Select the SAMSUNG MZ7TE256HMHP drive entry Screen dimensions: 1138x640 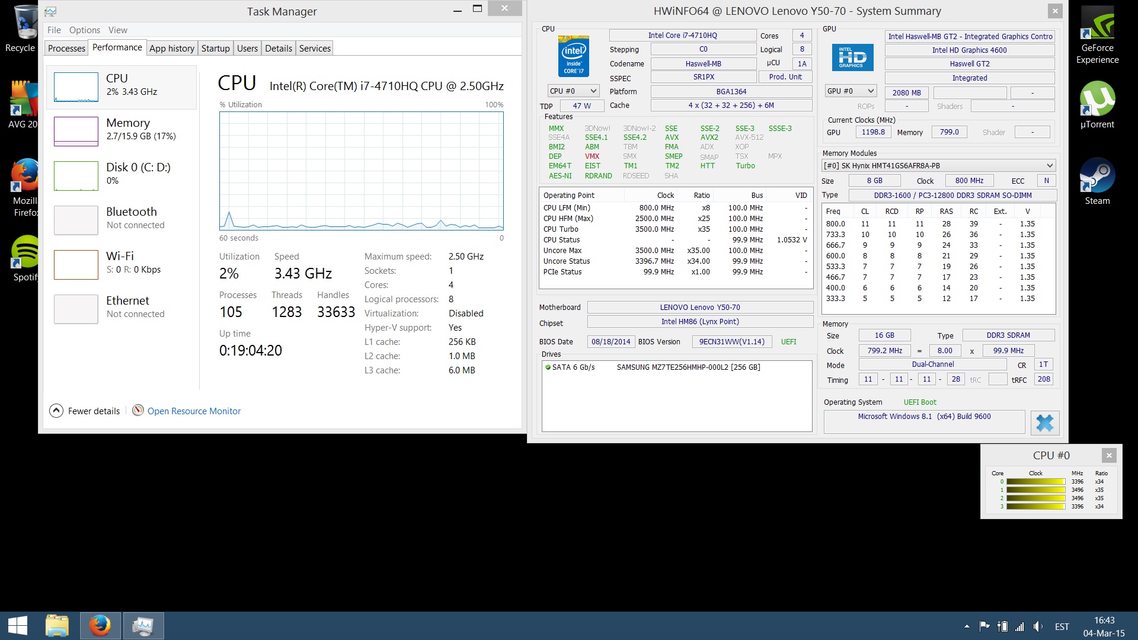[x=676, y=367]
